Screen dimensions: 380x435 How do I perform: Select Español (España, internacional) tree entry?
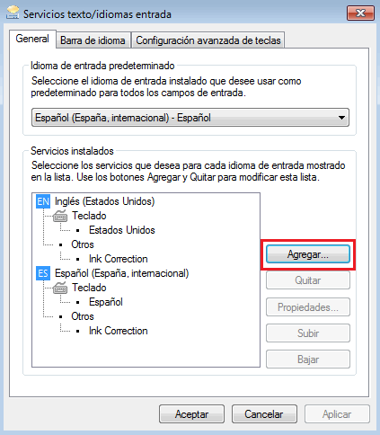[122, 273]
